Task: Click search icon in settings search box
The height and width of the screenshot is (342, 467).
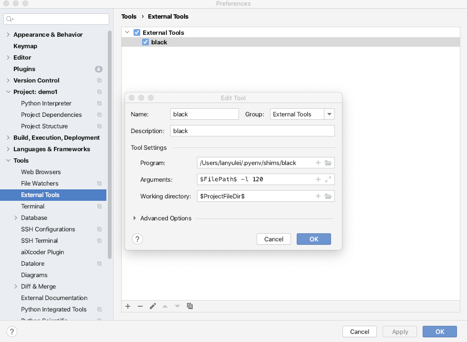Action: pyautogui.click(x=10, y=19)
